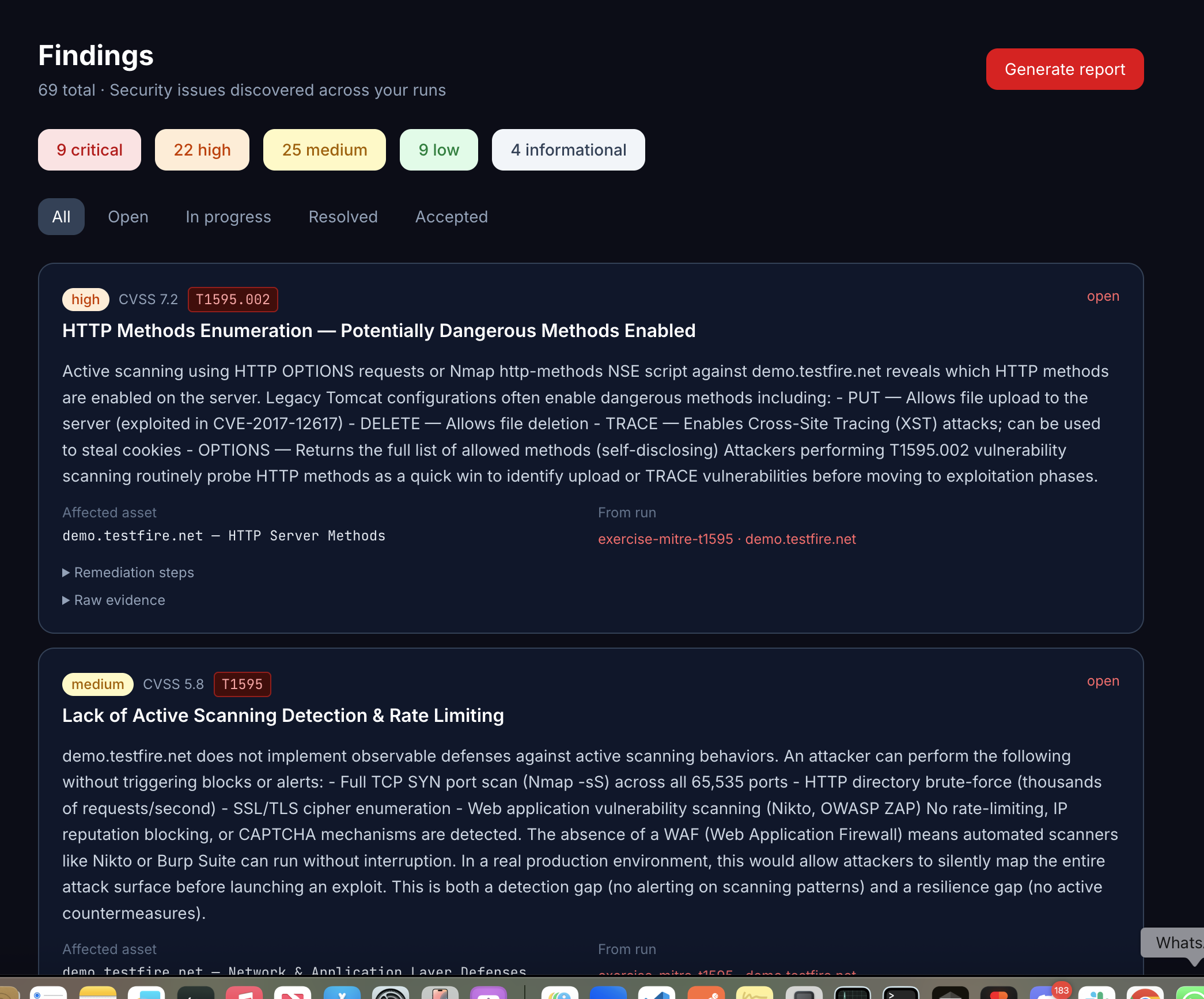Open the Resolved tab

[x=343, y=217]
